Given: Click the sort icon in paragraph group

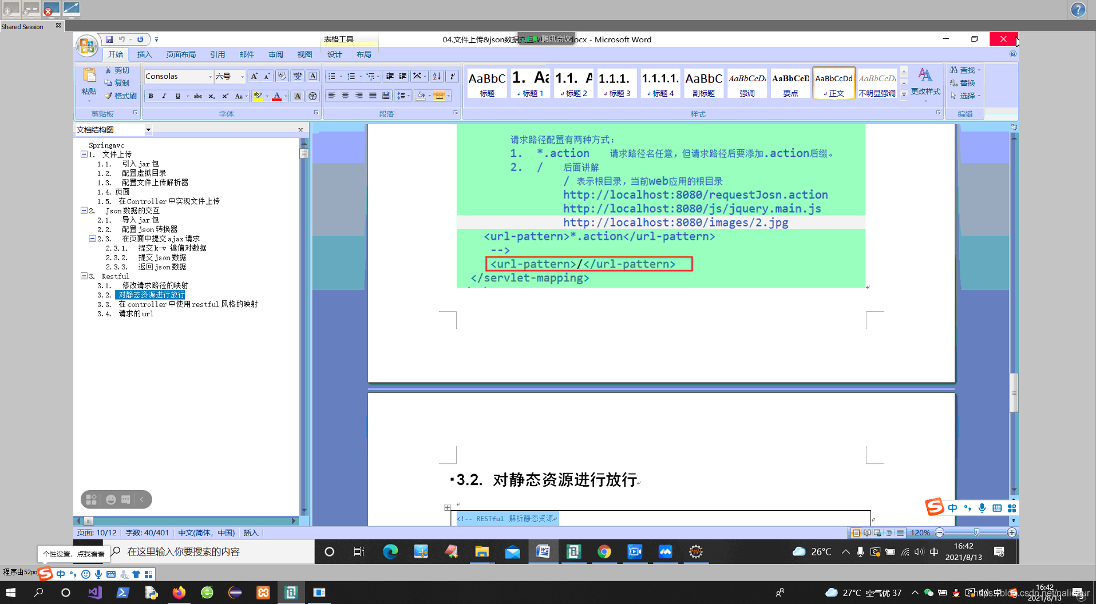Looking at the screenshot, I should (x=437, y=76).
